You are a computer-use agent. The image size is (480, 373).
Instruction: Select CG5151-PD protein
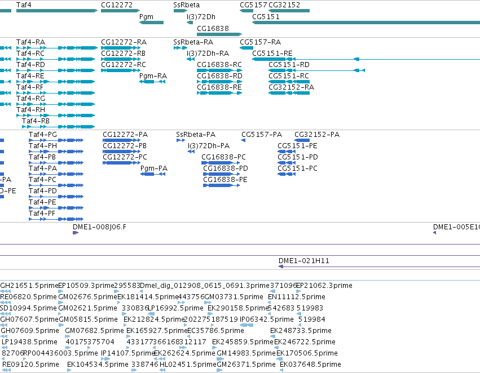(x=287, y=163)
